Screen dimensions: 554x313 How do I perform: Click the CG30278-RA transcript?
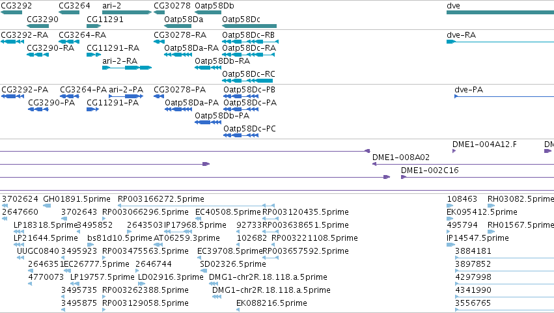pyautogui.click(x=159, y=42)
